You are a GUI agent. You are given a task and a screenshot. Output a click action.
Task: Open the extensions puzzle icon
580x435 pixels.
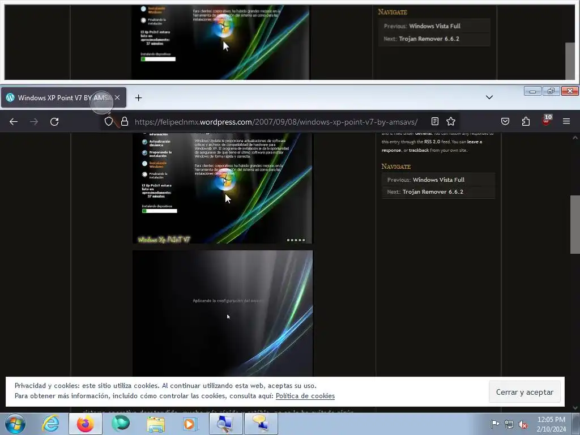click(x=526, y=121)
